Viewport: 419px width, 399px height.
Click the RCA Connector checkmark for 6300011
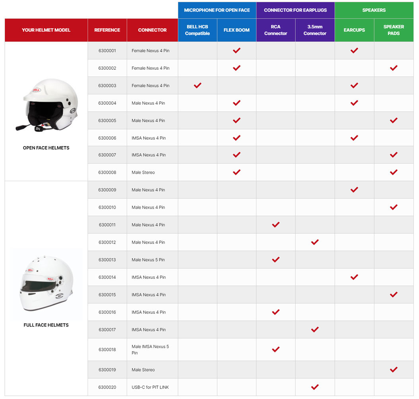tap(275, 225)
